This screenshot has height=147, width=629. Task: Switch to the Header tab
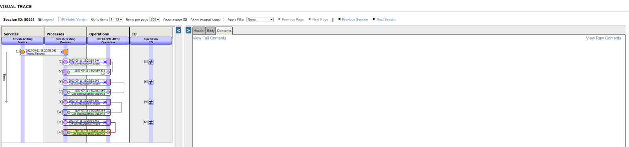click(x=199, y=31)
